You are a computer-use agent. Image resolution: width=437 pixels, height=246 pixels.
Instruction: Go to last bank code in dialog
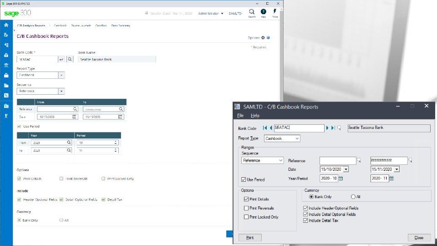[x=333, y=128]
